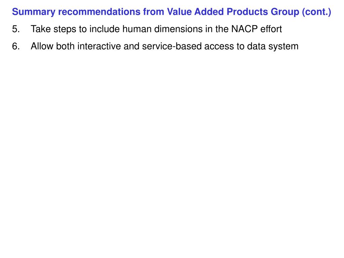Click the word 'Allow' starting item 6
The height and width of the screenshot is (258, 344).
pyautogui.click(x=42, y=46)
